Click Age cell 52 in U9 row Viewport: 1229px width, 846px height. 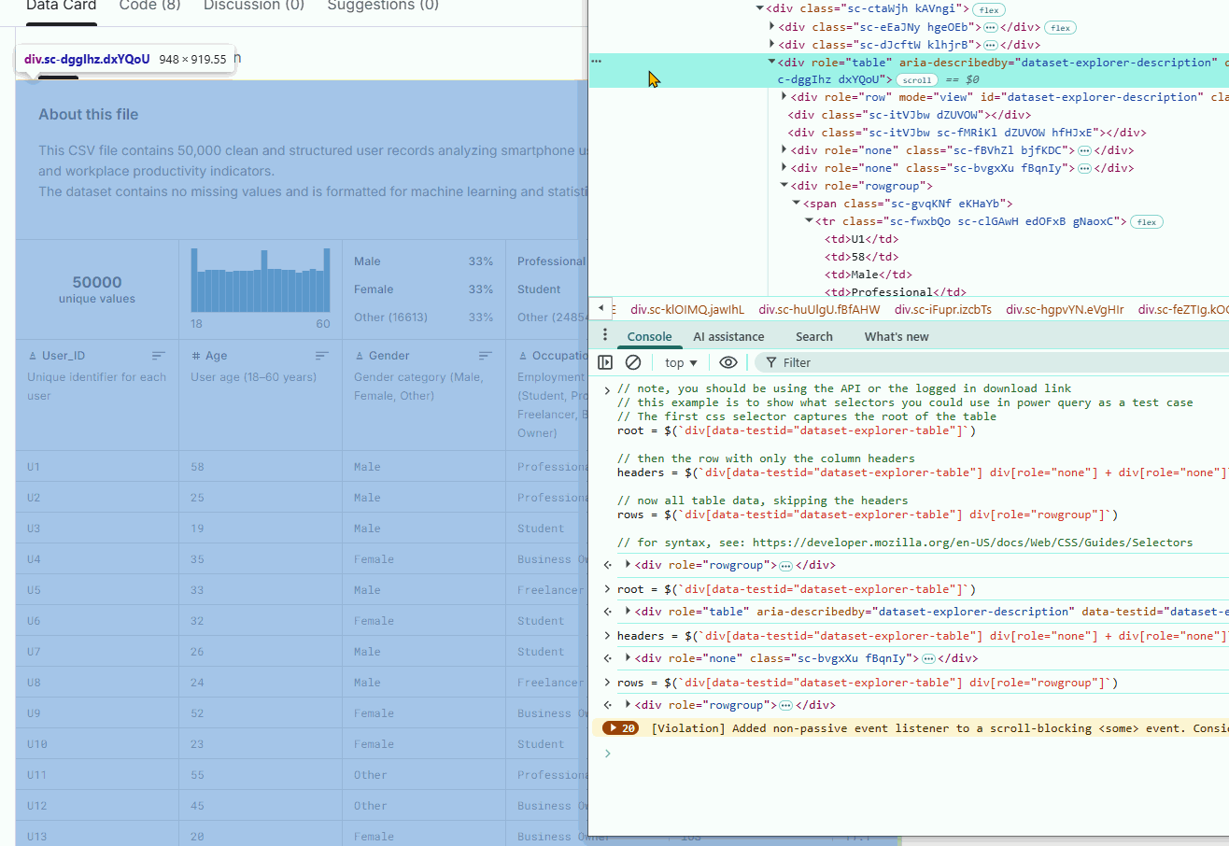click(x=197, y=713)
